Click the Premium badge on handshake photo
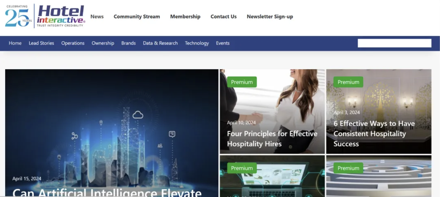This screenshot has height=197, width=440. [x=242, y=82]
